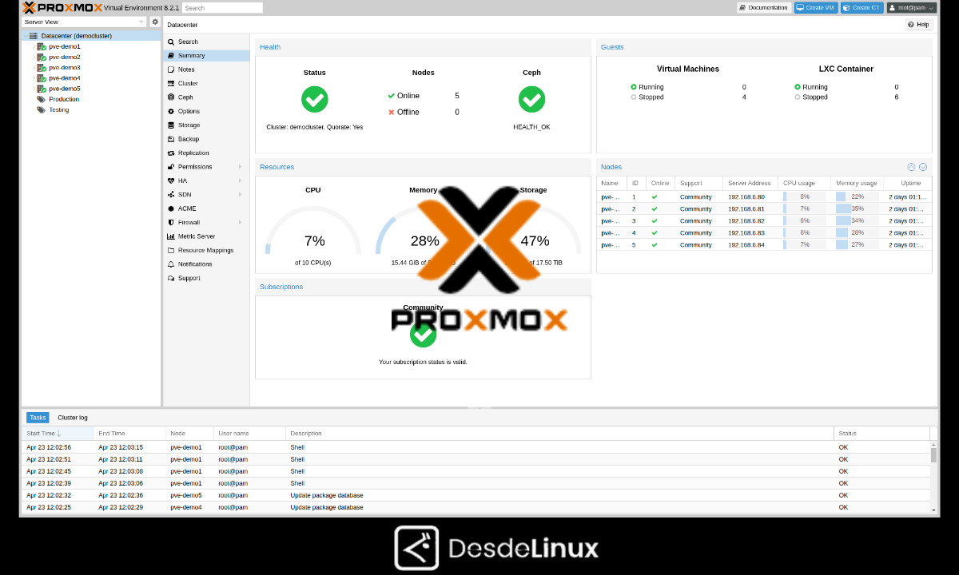Sort tasks by Status column
The height and width of the screenshot is (575, 959).
point(881,434)
